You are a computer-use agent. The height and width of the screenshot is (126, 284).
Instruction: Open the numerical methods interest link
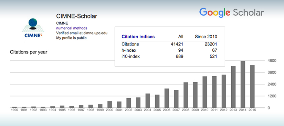pyautogui.click(x=72, y=28)
